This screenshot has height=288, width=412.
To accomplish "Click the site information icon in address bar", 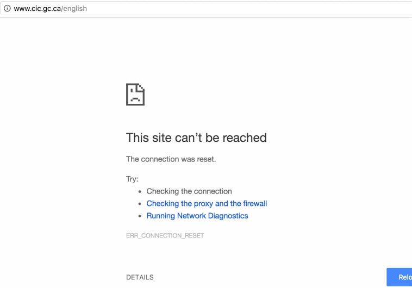I will click(x=7, y=9).
